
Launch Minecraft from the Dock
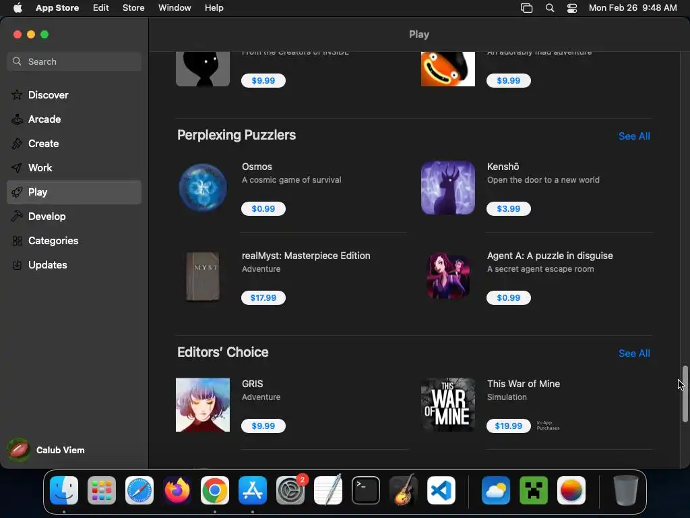(534, 490)
